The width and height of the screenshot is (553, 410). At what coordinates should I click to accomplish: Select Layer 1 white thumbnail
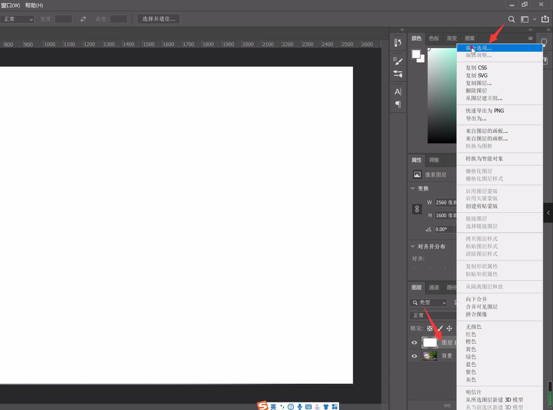(x=430, y=342)
